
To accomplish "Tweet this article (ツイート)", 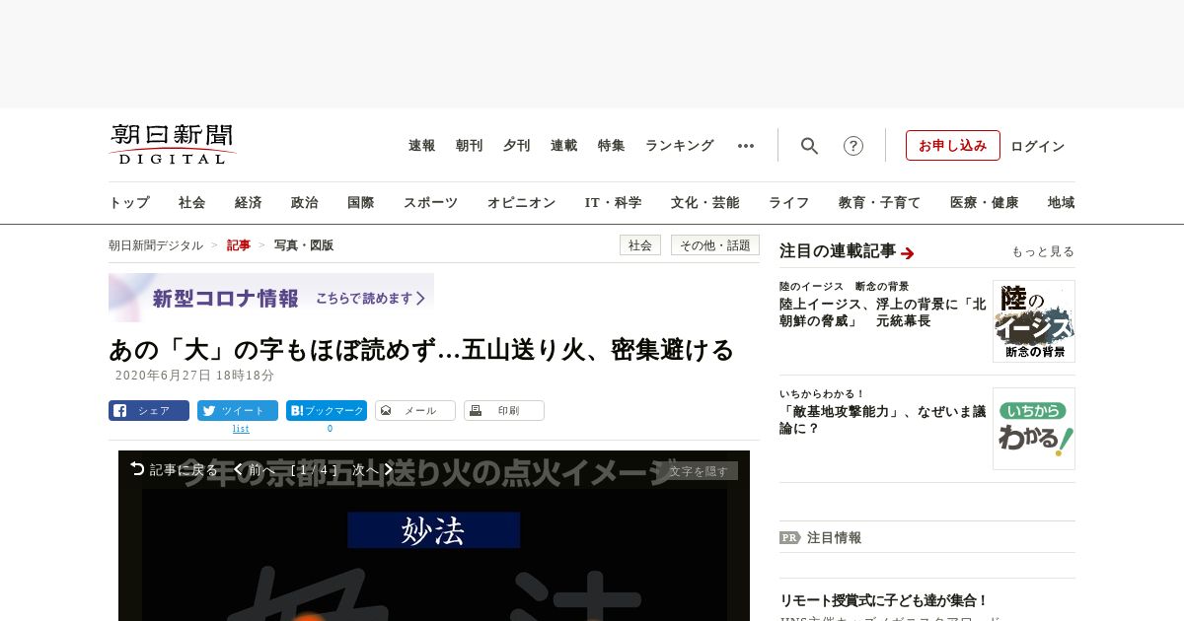I will [x=238, y=411].
